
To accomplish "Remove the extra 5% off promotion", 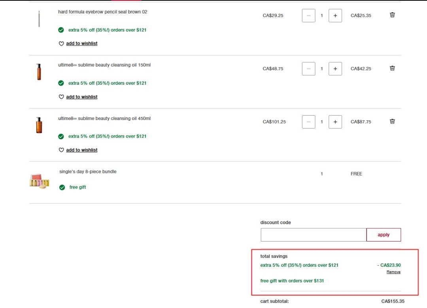I will point(393,272).
